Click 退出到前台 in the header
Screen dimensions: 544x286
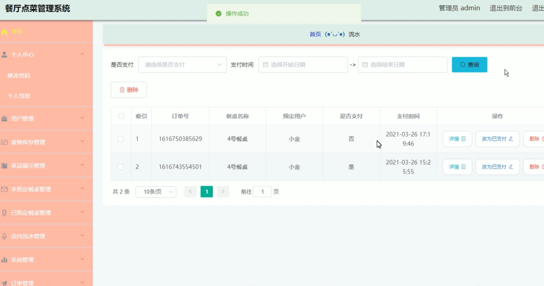point(506,8)
